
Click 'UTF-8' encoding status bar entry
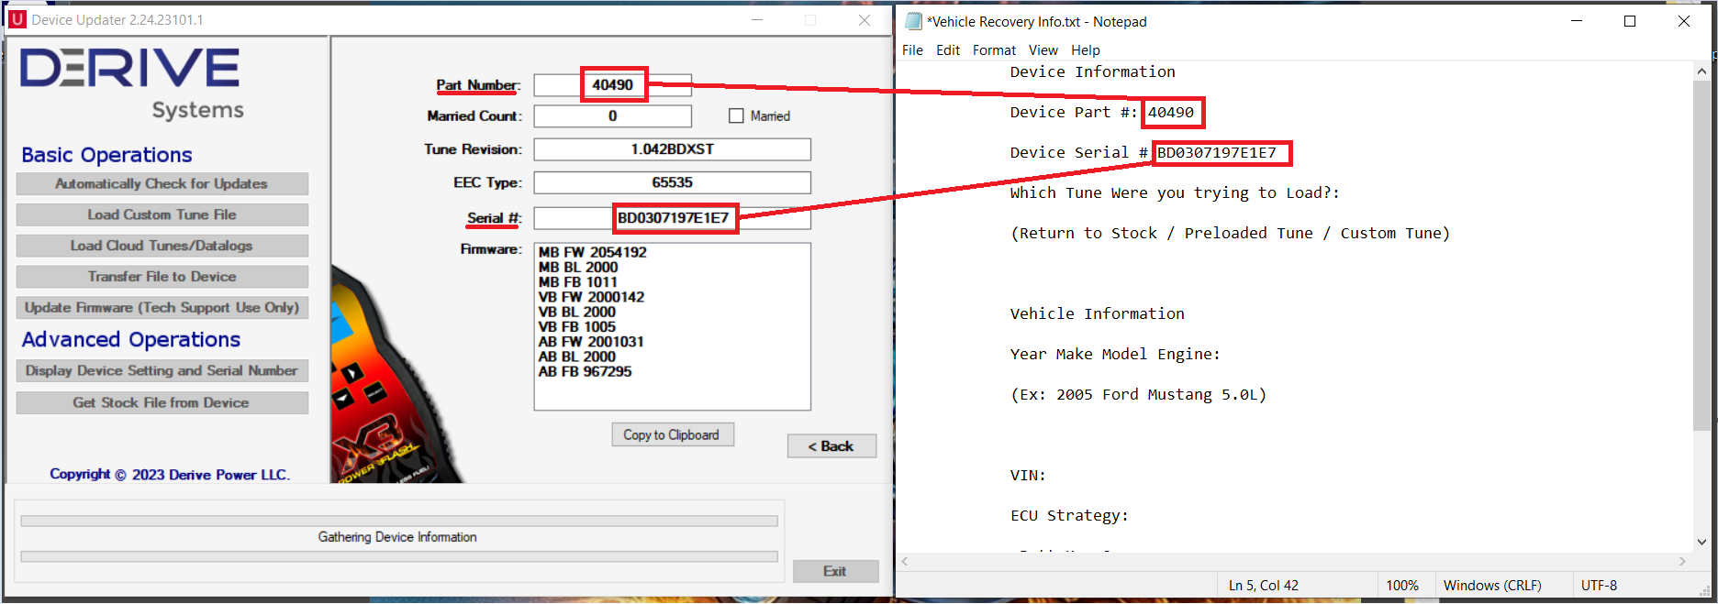[x=1599, y=585]
